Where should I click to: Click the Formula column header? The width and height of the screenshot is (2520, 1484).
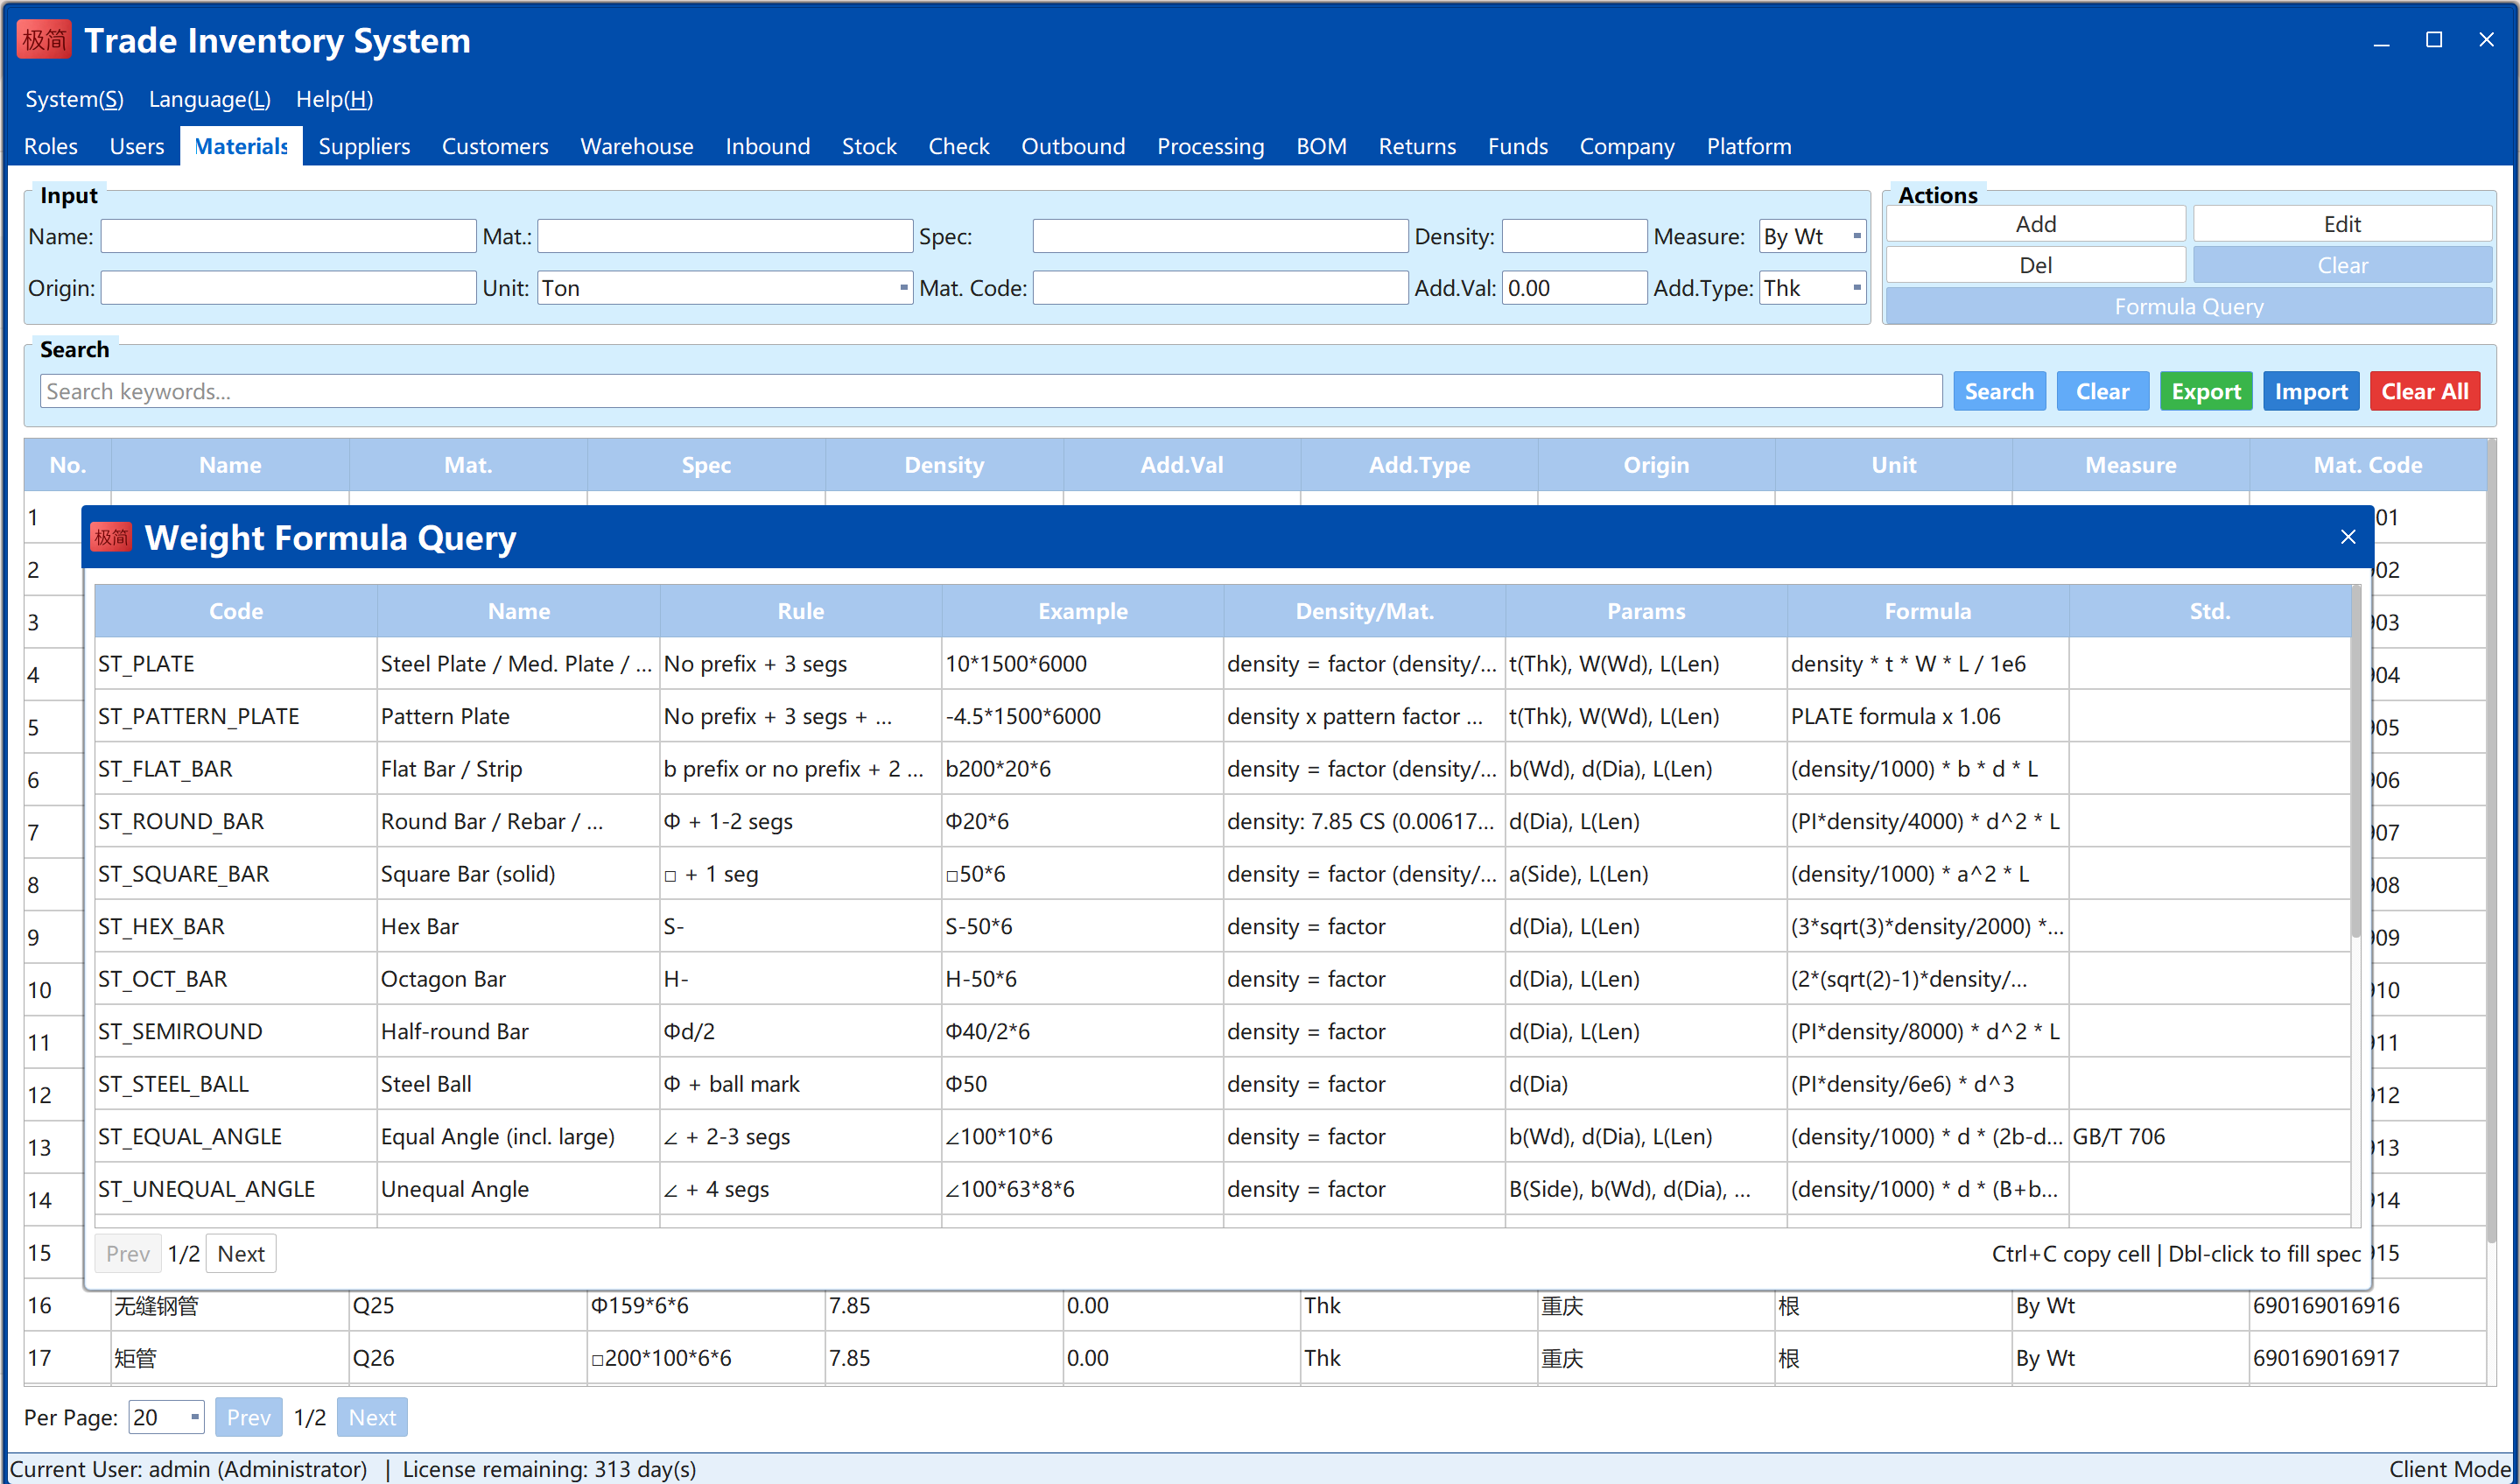coord(1927,611)
